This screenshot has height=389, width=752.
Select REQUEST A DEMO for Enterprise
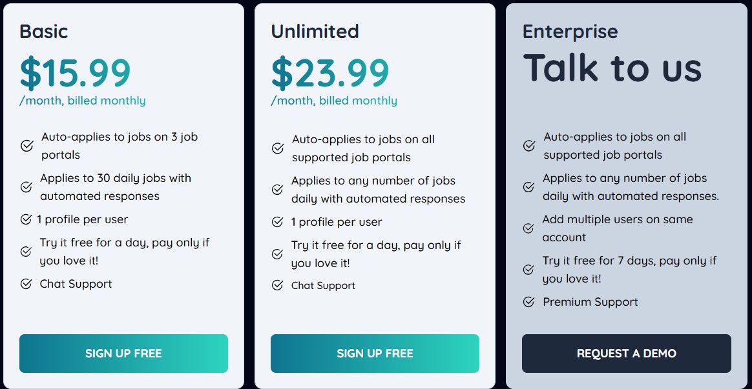point(626,354)
